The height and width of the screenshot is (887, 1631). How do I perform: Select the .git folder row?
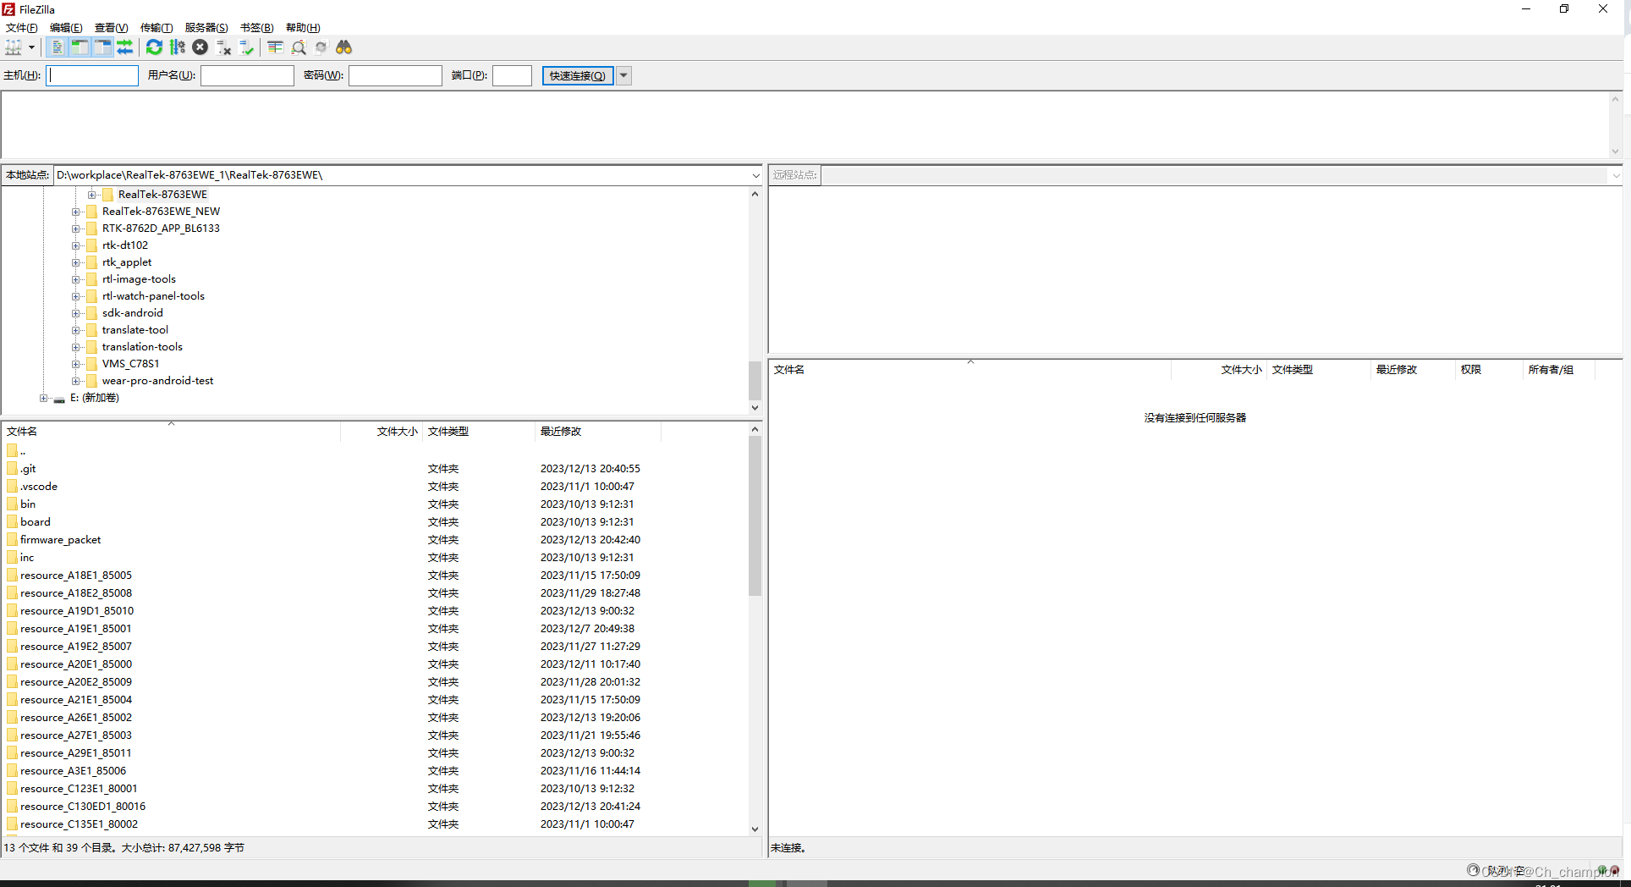375,469
